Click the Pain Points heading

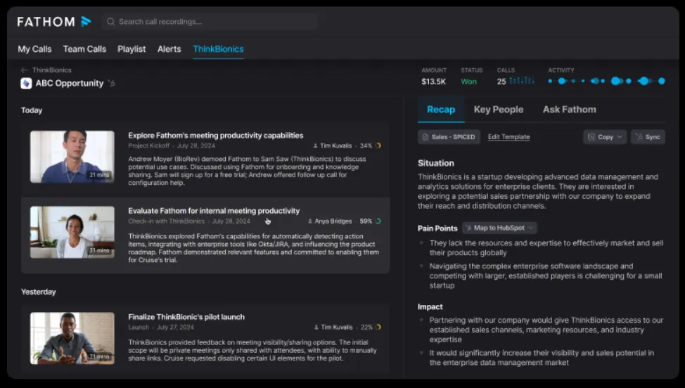pyautogui.click(x=437, y=228)
